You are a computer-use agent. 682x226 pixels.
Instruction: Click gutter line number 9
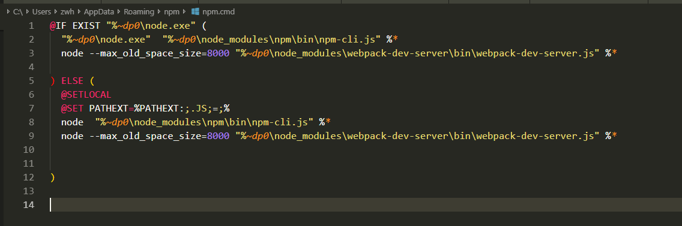[31, 136]
